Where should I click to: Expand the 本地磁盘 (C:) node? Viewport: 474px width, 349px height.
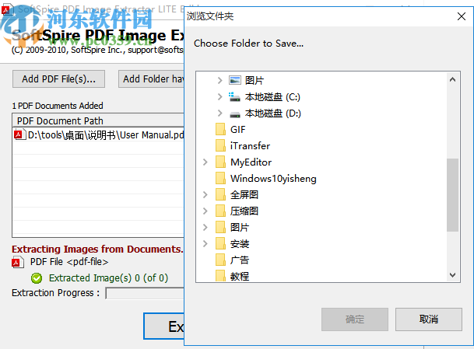[219, 97]
